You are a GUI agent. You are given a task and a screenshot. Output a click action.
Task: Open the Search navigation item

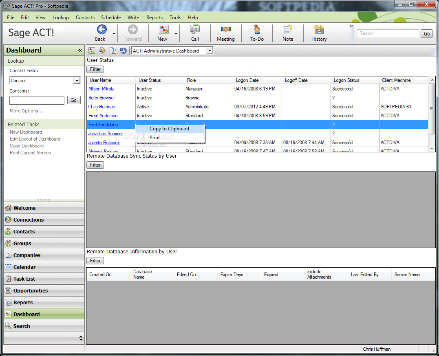click(x=44, y=326)
